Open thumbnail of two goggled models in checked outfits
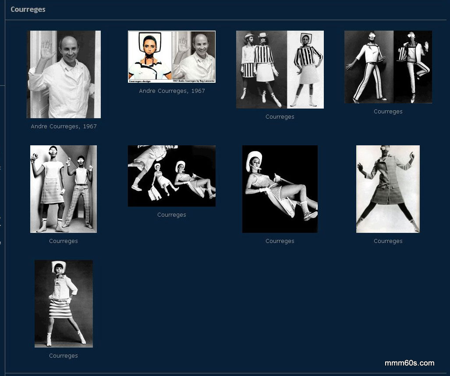Screen dimensions: 450x376 click(64, 189)
